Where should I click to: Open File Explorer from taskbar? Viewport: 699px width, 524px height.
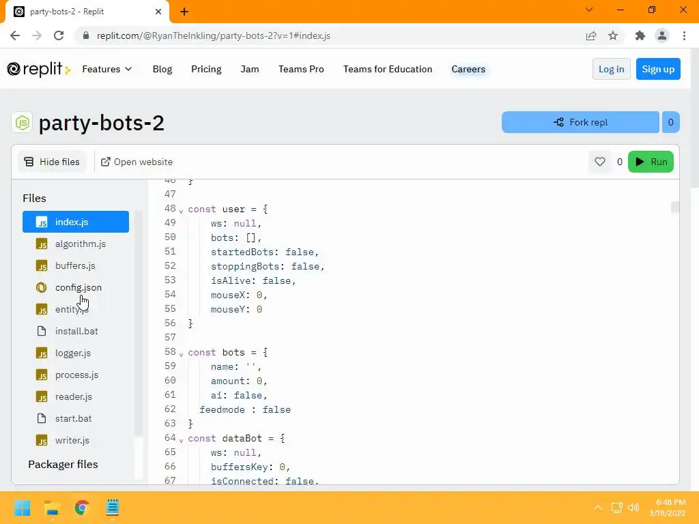coord(52,508)
